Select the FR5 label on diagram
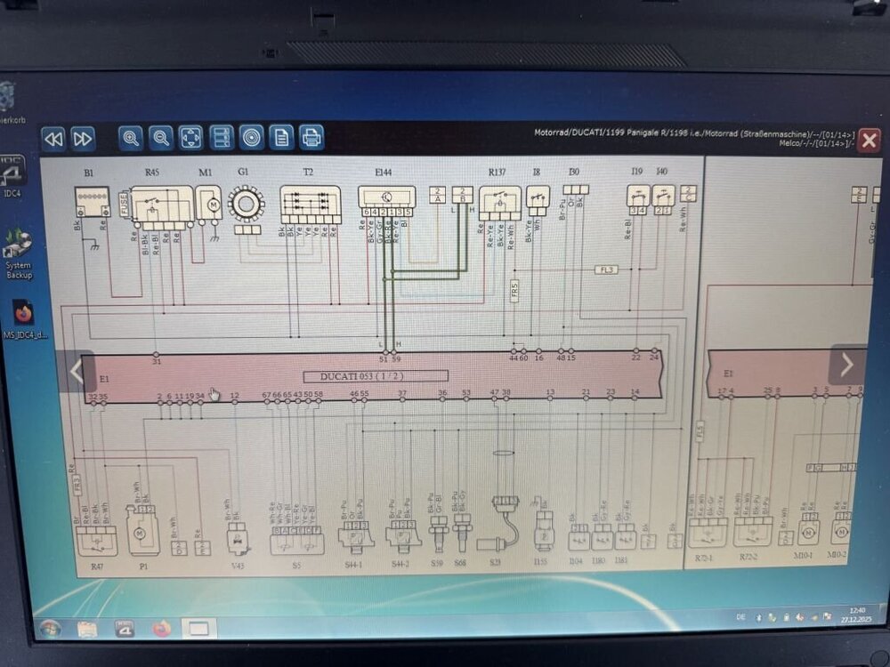The image size is (890, 667). [514, 291]
